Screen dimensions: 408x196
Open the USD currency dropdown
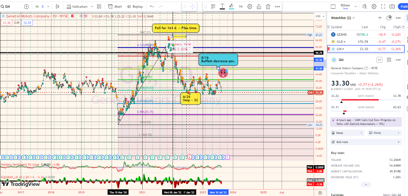pos(320,16)
